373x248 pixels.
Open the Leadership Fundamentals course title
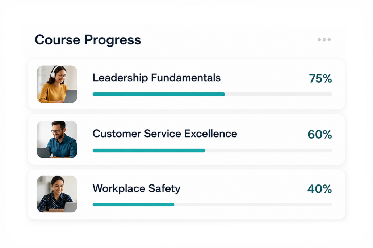(x=156, y=78)
